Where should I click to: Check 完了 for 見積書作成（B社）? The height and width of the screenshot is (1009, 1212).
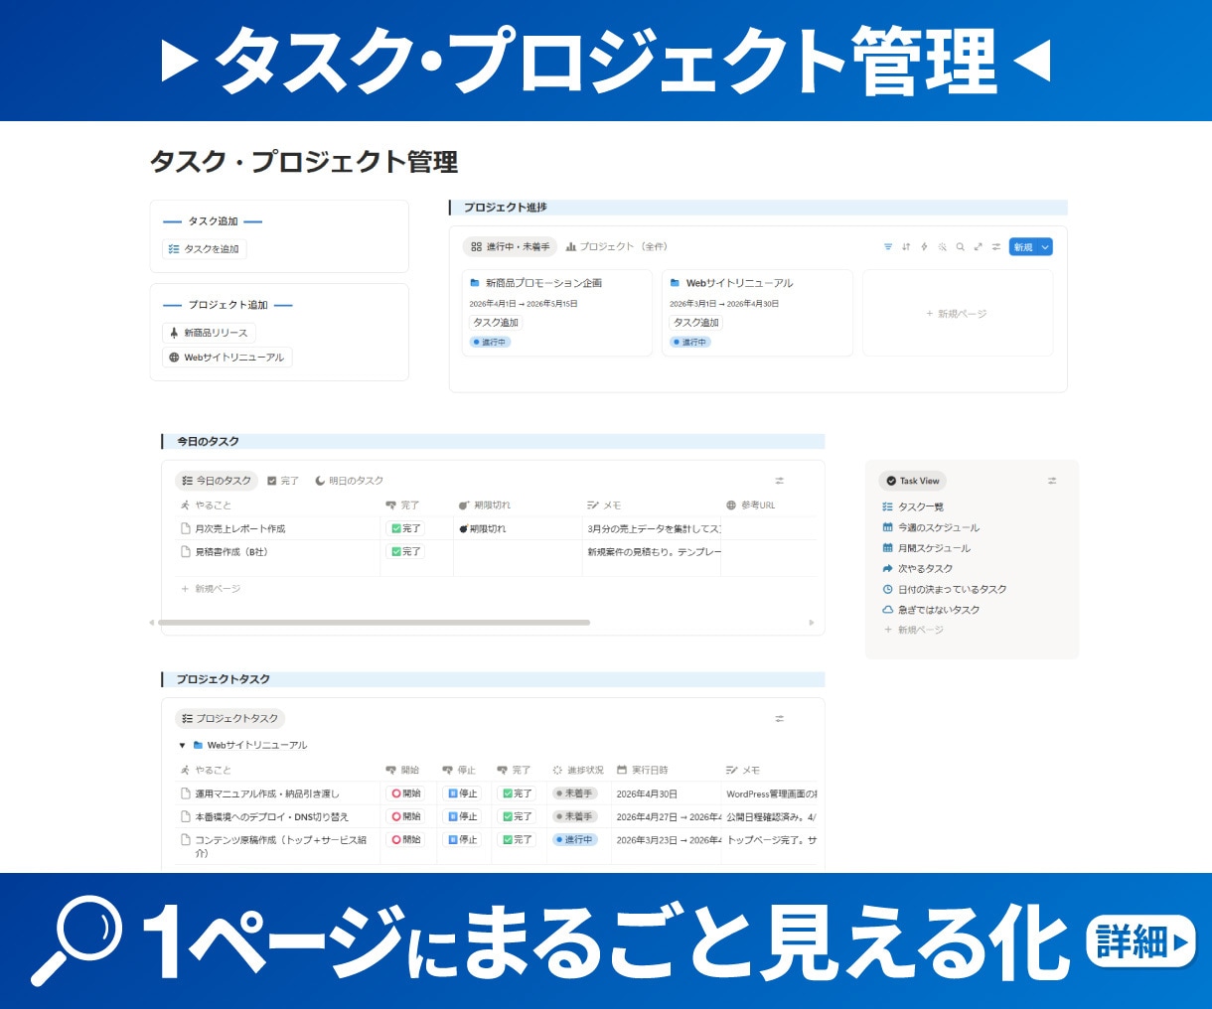pos(405,551)
